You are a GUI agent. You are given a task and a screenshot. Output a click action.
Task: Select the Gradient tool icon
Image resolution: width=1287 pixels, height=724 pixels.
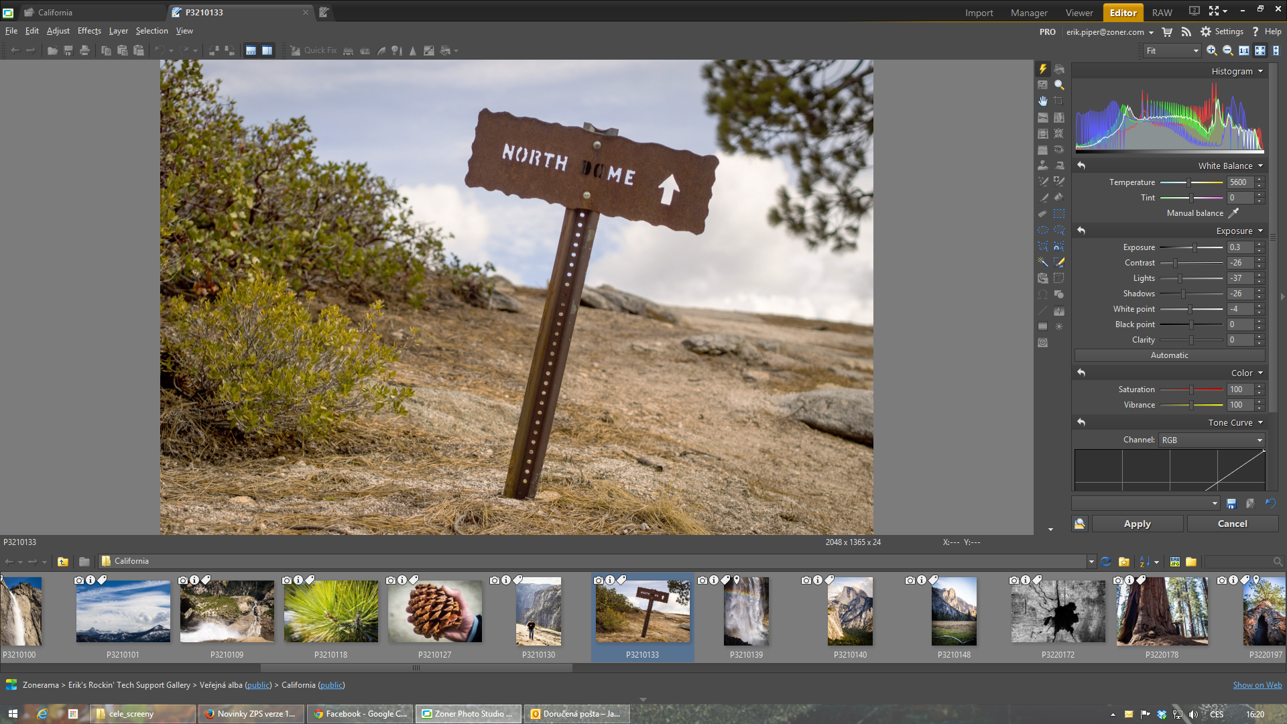pos(1043,327)
